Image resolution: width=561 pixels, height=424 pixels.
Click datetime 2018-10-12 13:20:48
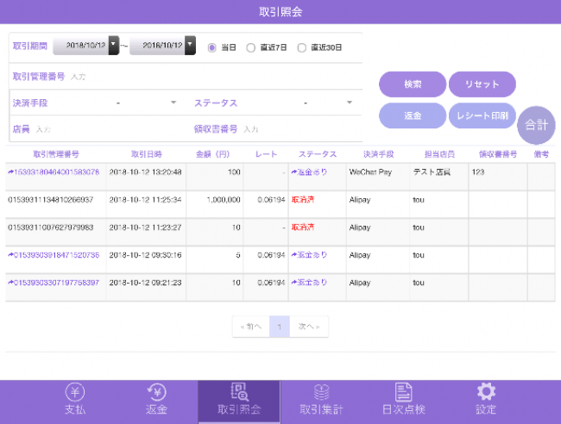pyautogui.click(x=145, y=172)
